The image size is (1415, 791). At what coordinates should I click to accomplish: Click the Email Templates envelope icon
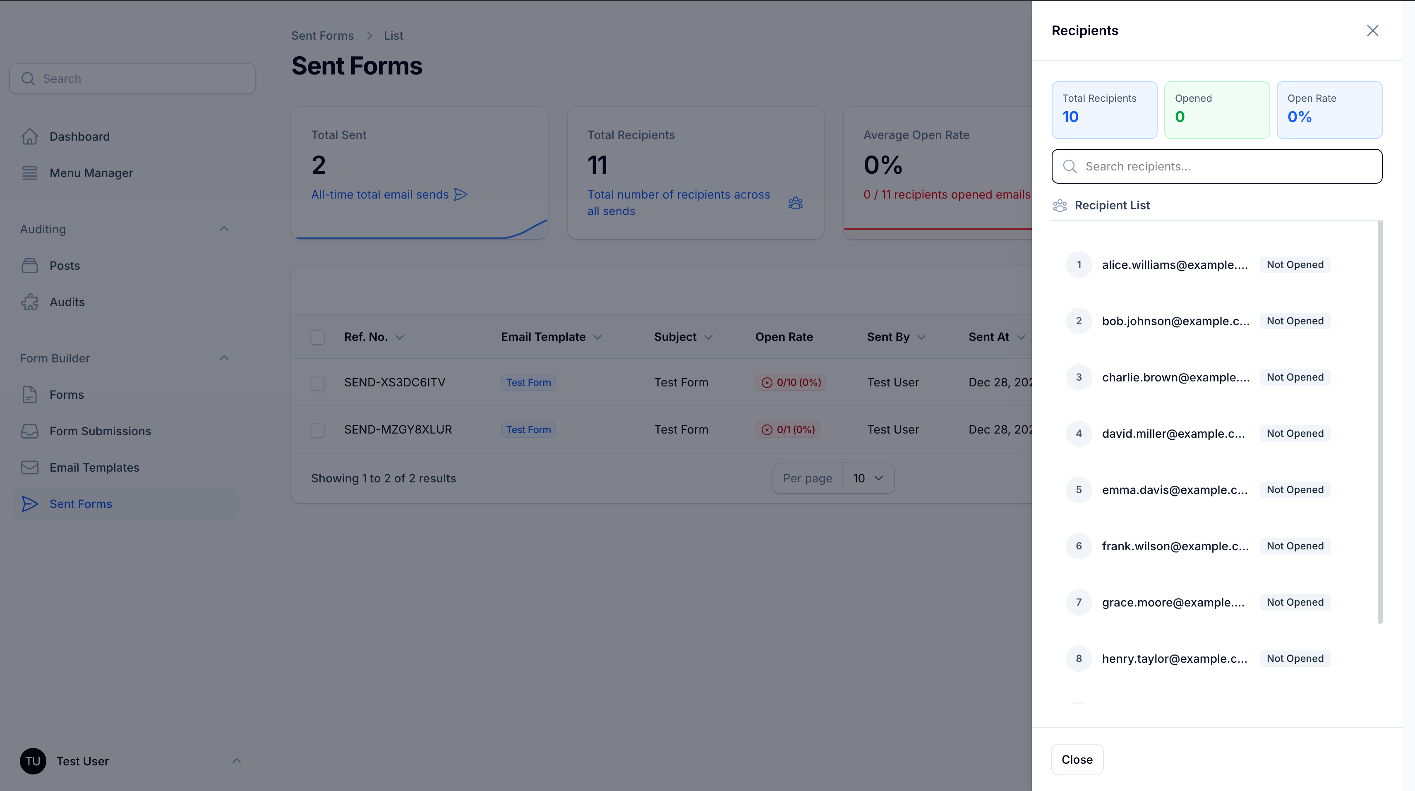pos(30,467)
